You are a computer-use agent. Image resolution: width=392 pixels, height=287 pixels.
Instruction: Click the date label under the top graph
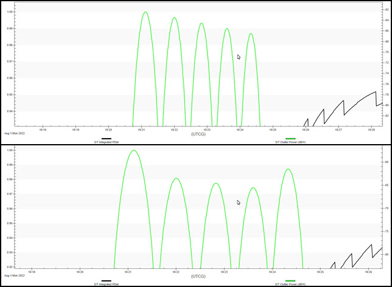[13, 133]
